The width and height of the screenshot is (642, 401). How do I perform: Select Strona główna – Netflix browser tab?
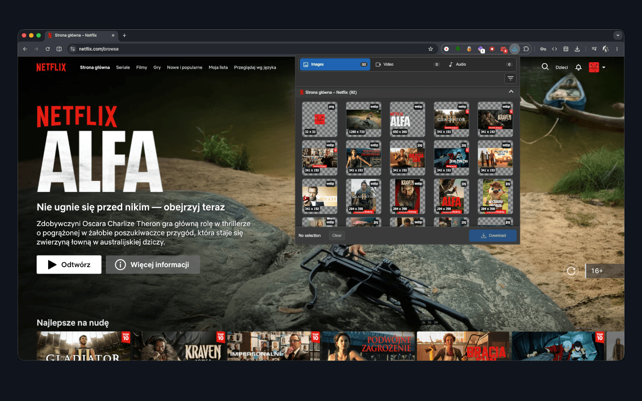pyautogui.click(x=81, y=36)
